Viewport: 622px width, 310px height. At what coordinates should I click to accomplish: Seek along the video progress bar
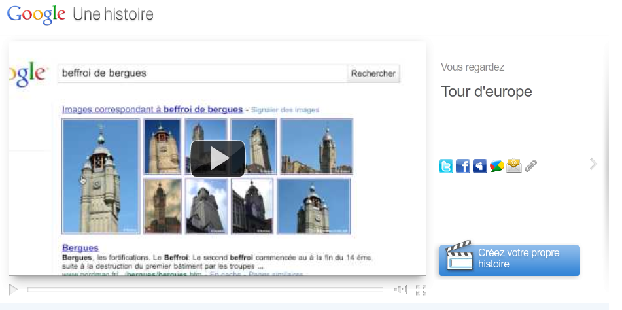[205, 290]
